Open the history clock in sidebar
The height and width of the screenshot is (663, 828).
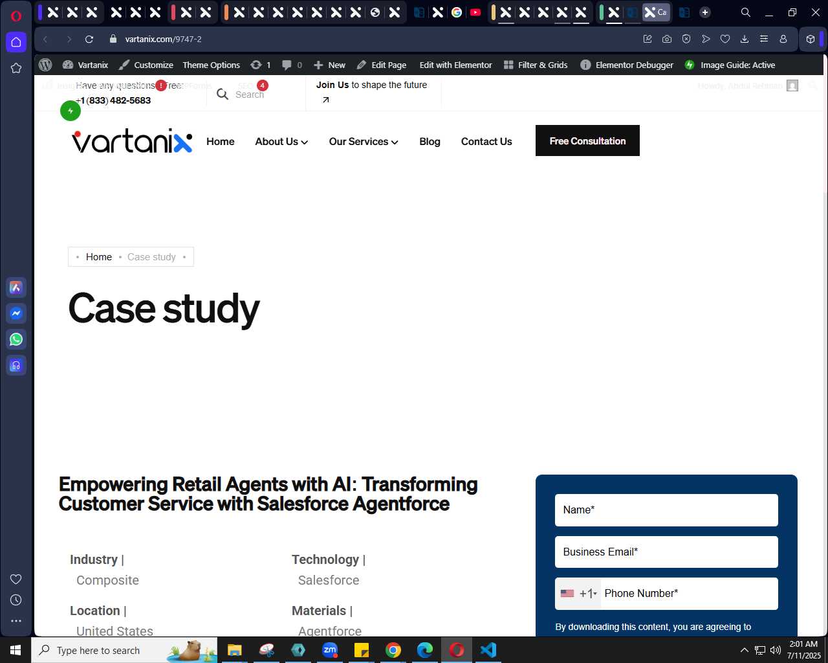[x=16, y=600]
